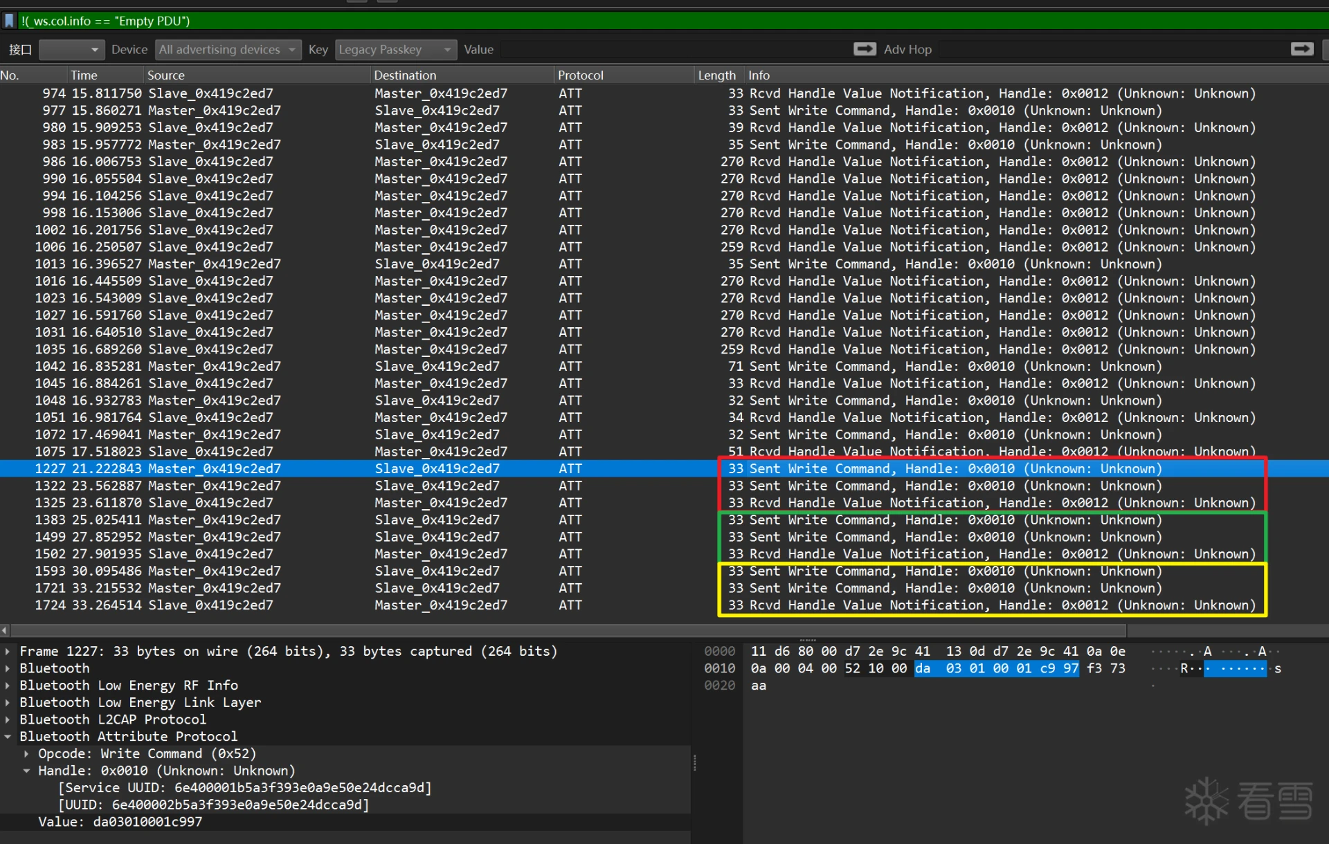Expand the Frame 1227 tree node
The height and width of the screenshot is (844, 1329).
tap(8, 652)
